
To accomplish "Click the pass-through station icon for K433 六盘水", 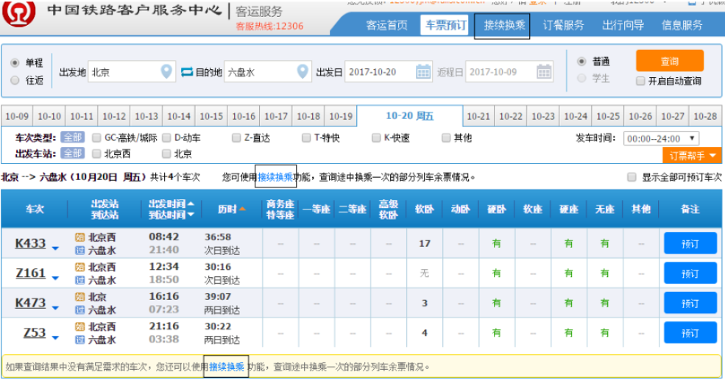I will click(80, 251).
